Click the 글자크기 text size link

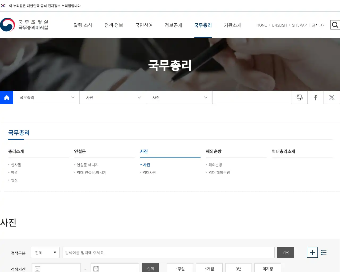pyautogui.click(x=319, y=25)
